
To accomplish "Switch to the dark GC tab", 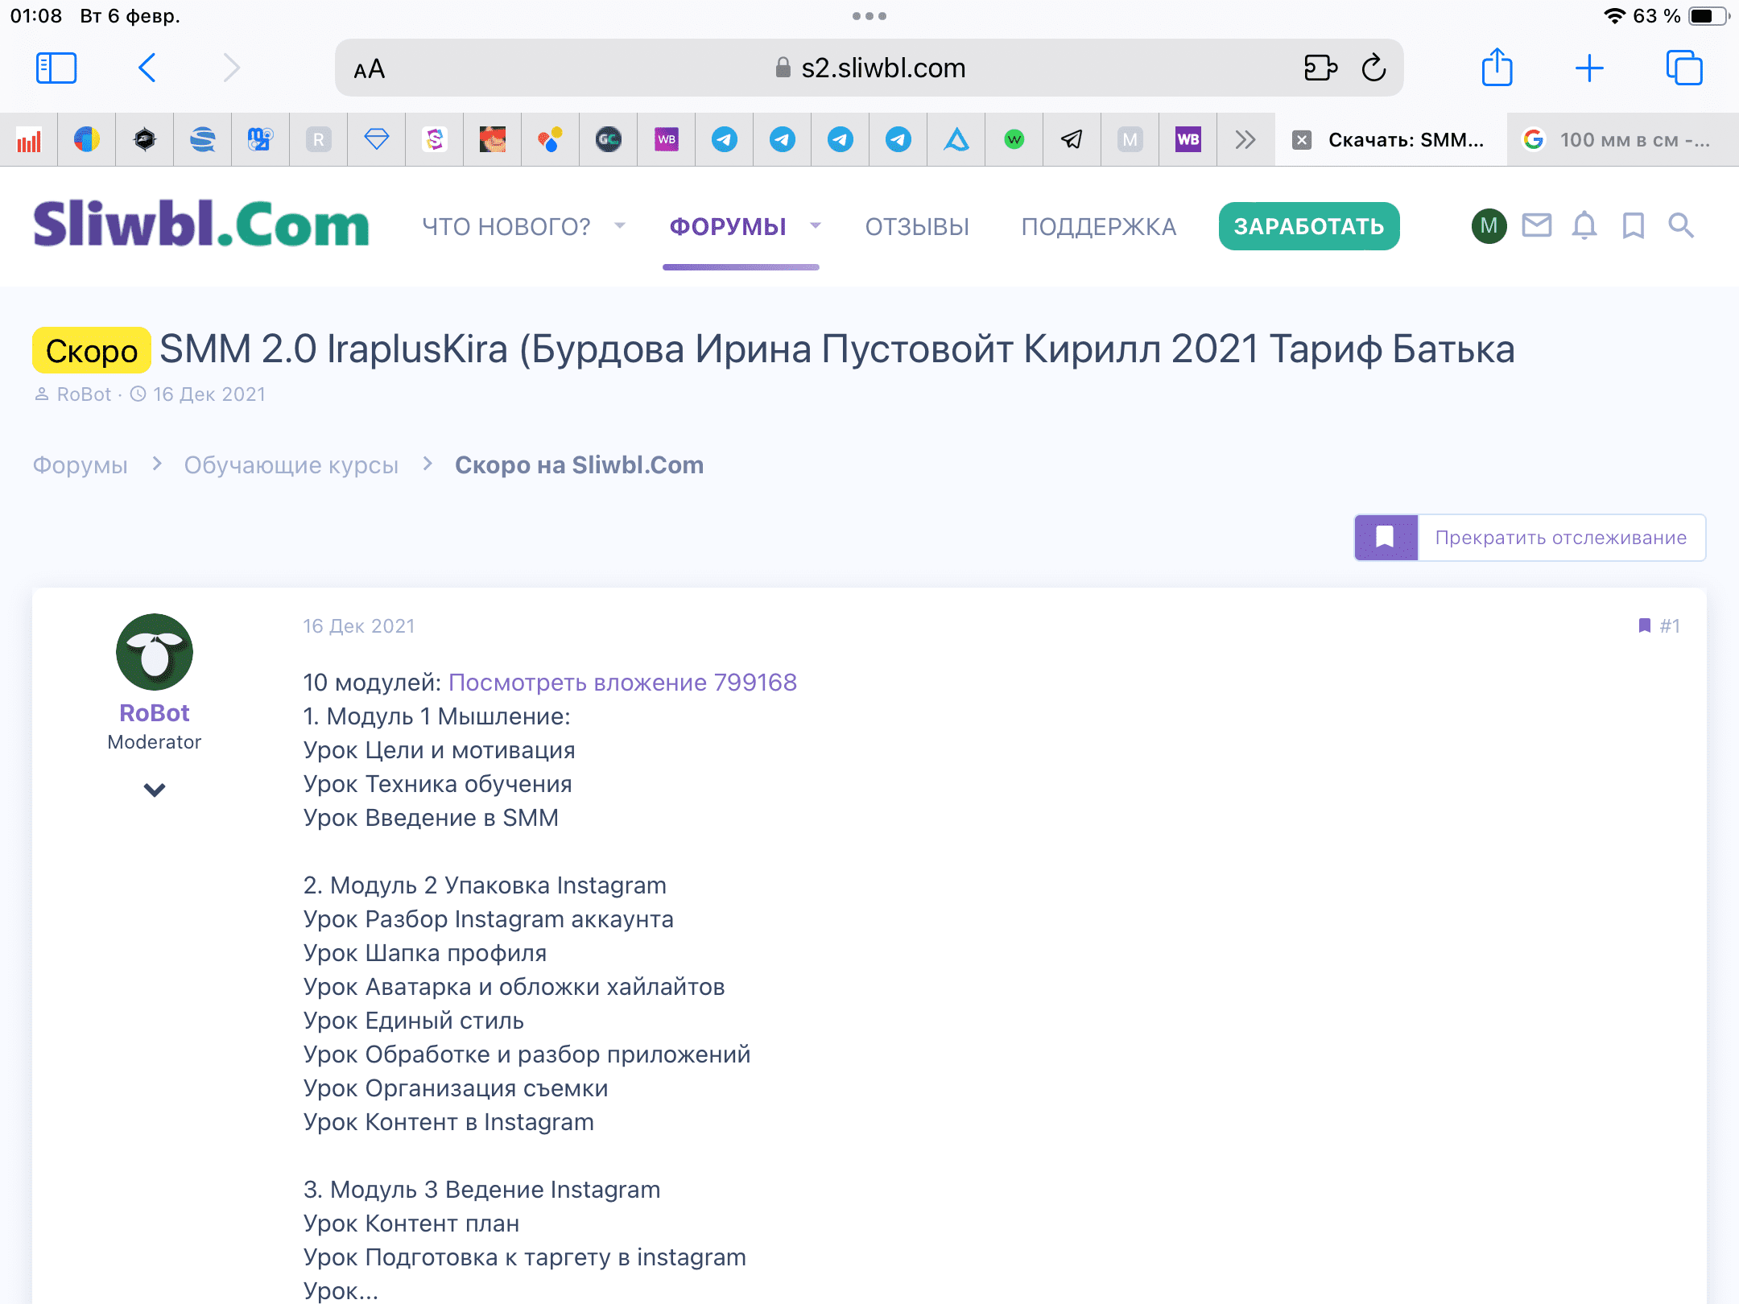I will click(x=609, y=140).
